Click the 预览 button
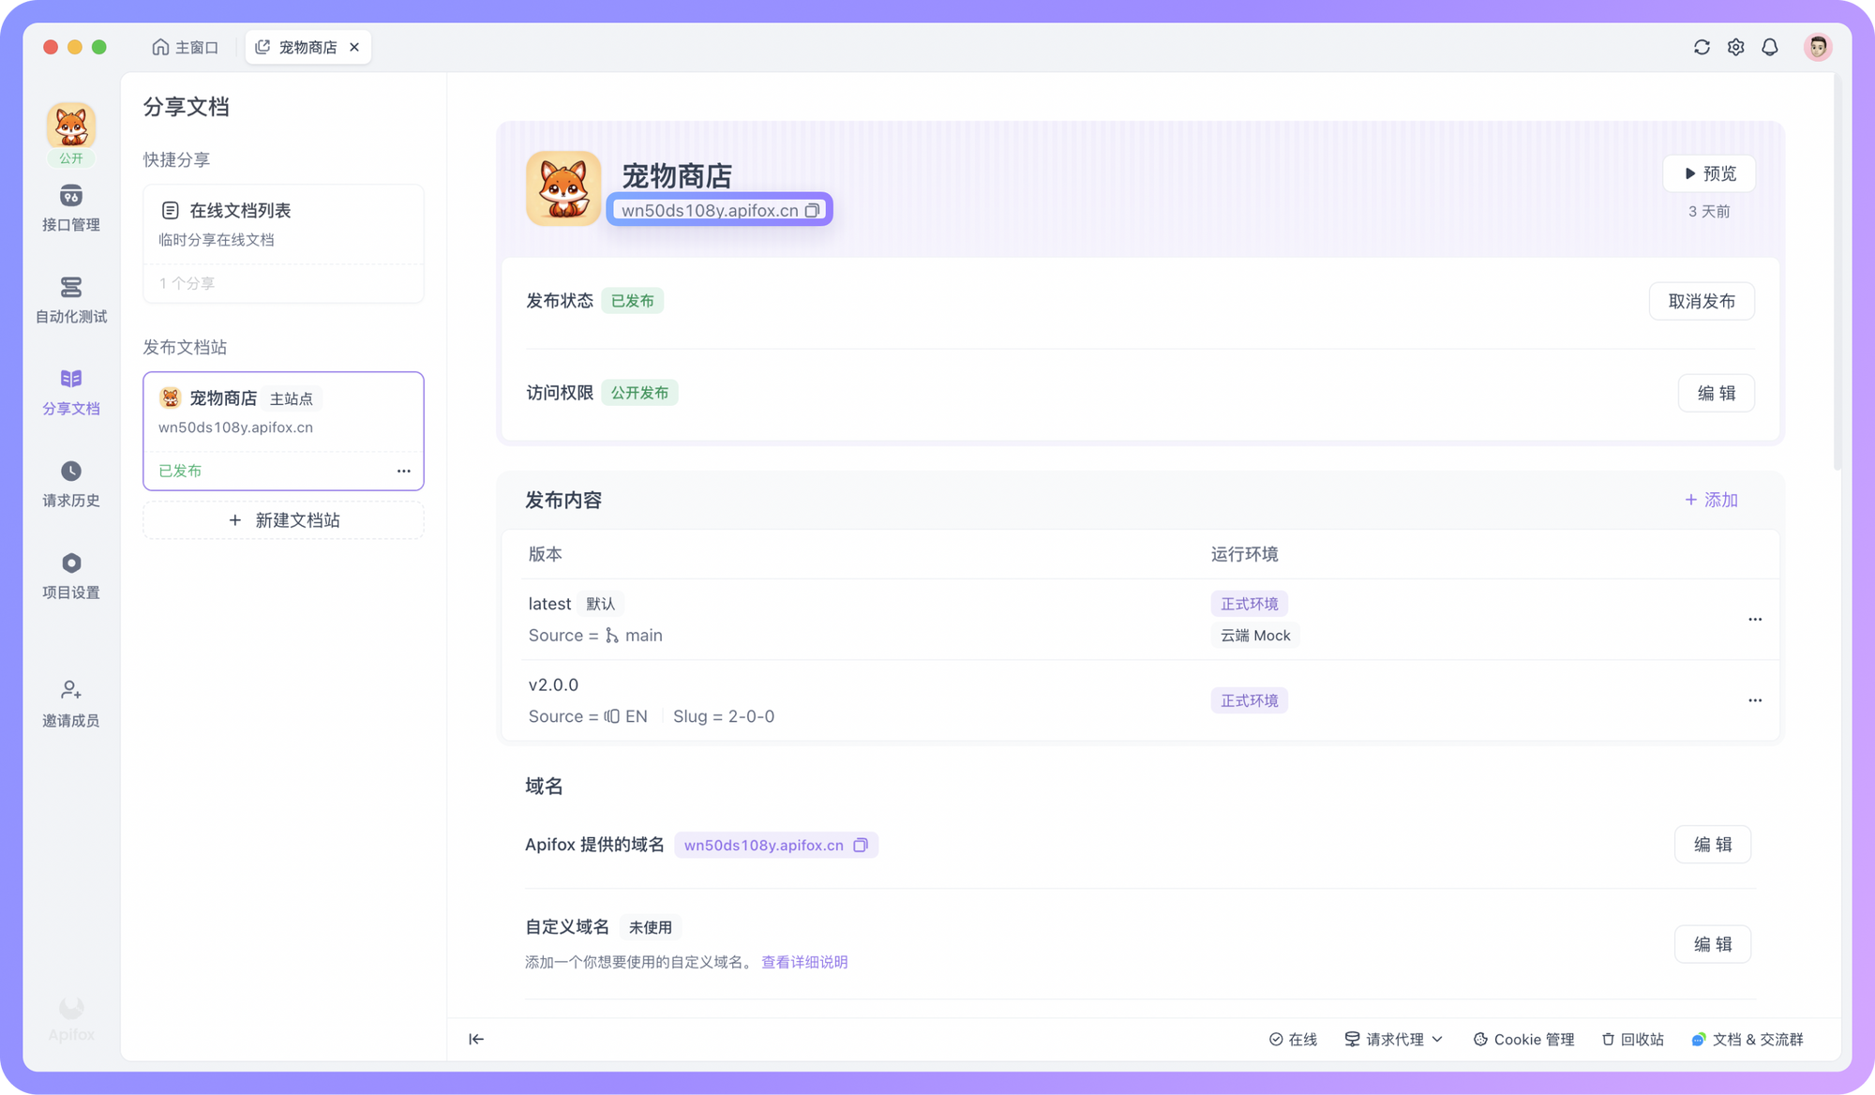This screenshot has height=1095, width=1875. coord(1709,173)
